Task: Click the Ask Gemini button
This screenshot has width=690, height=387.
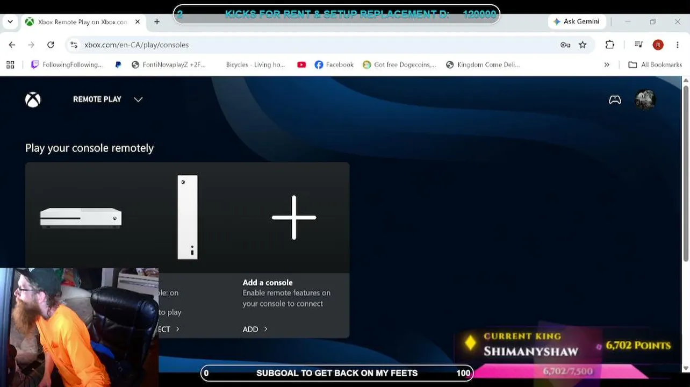Action: [576, 21]
